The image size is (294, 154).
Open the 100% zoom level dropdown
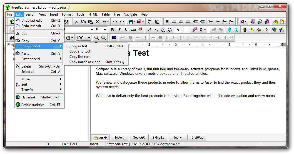pos(89,38)
